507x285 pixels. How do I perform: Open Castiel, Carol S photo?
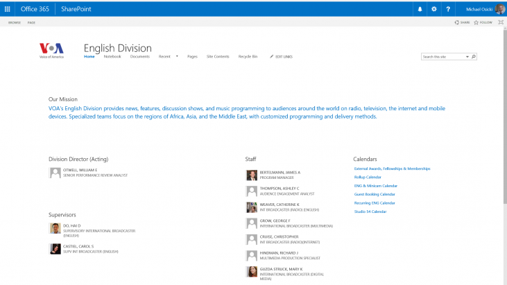(55, 249)
